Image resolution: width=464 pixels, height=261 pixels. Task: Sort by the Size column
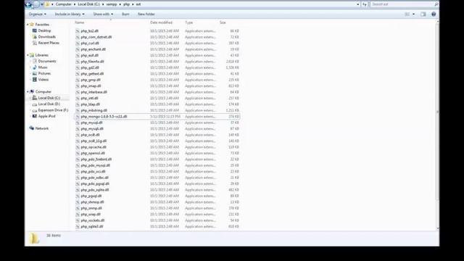tap(223, 22)
